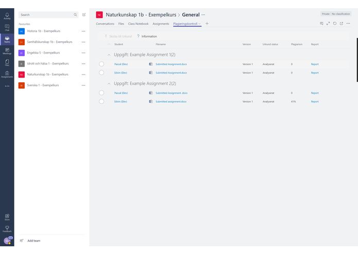Switch to the Class Notebook tab

click(138, 24)
